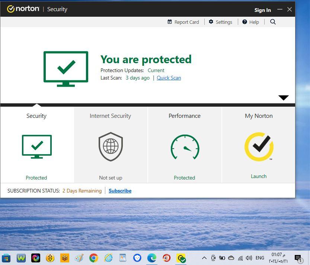Click the Security monitor checkmark icon
This screenshot has width=310, height=265.
[x=37, y=146]
